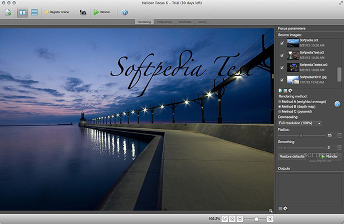Click the Softpedia.cr2 file name

[309, 40]
